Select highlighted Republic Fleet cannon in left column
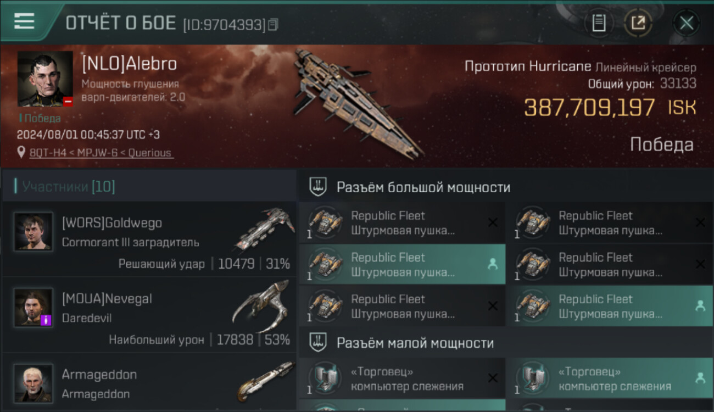The image size is (714, 412). (402, 264)
